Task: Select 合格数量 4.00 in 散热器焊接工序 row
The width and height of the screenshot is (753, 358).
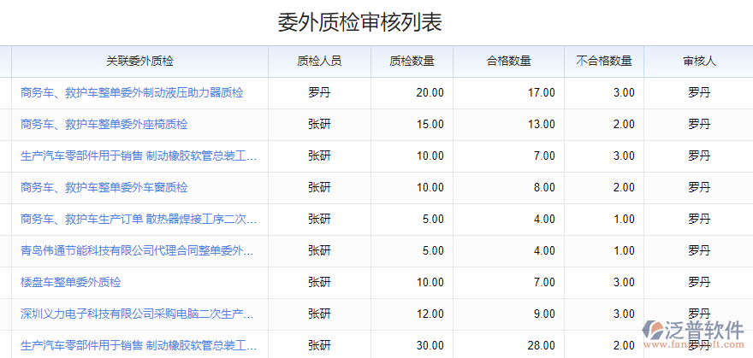Action: [x=544, y=219]
